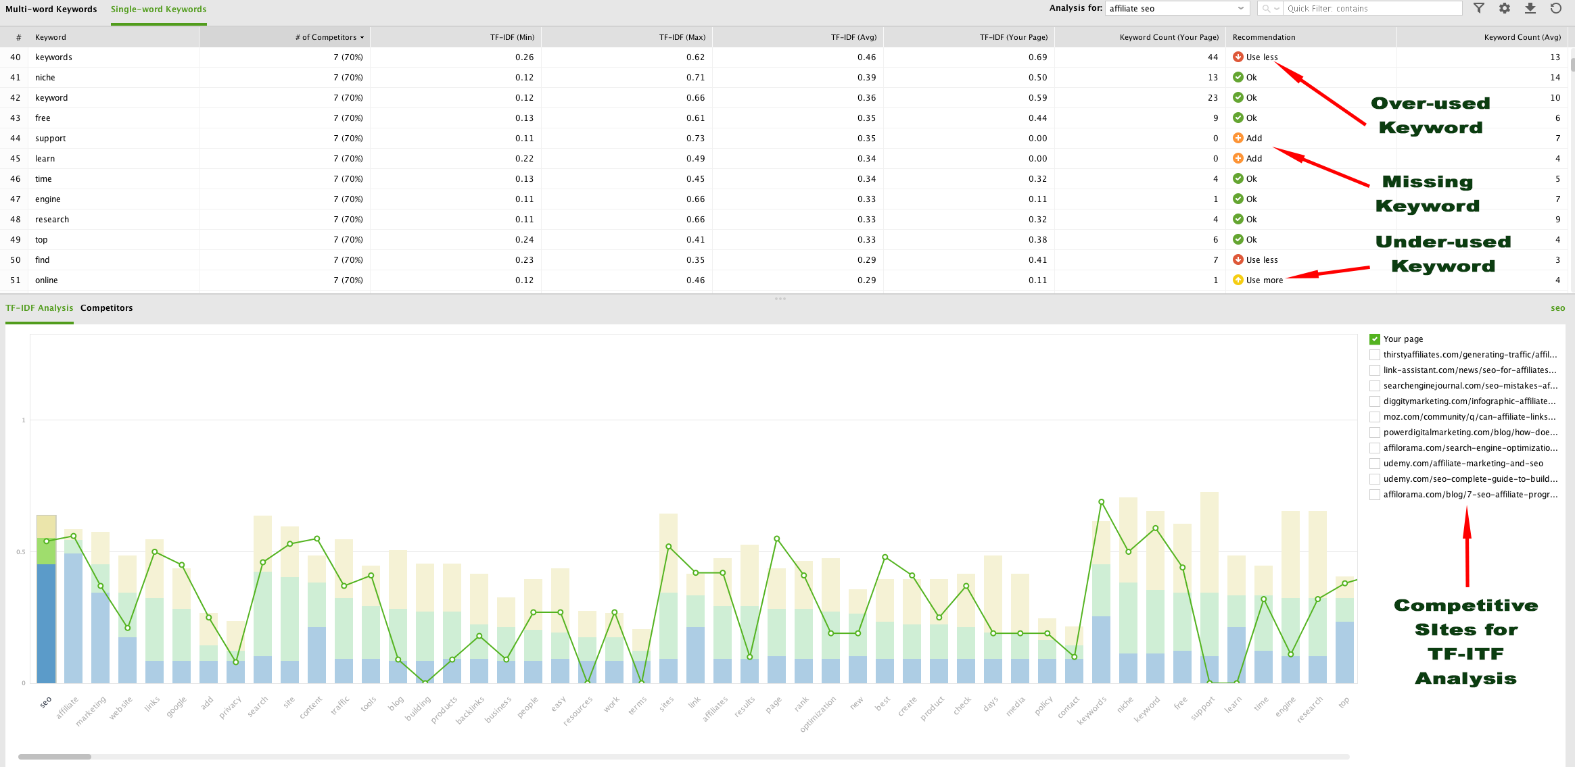Click the filter funnel icon
This screenshot has width=1575, height=767.
coord(1479,8)
